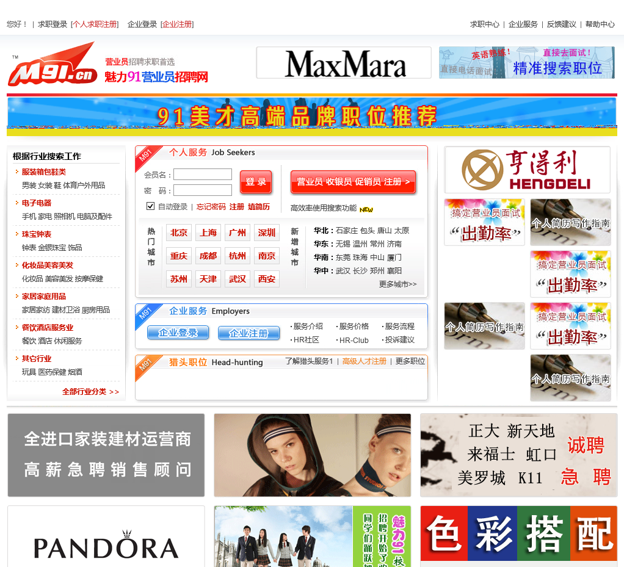Click the 填简历 link
The width and height of the screenshot is (624, 567).
(x=259, y=207)
